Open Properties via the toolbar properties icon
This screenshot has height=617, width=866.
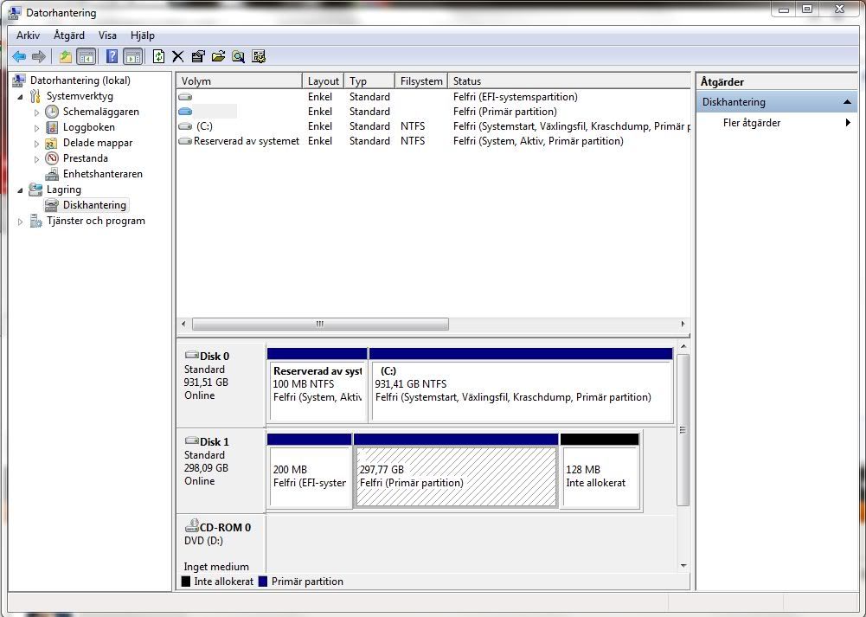click(198, 57)
